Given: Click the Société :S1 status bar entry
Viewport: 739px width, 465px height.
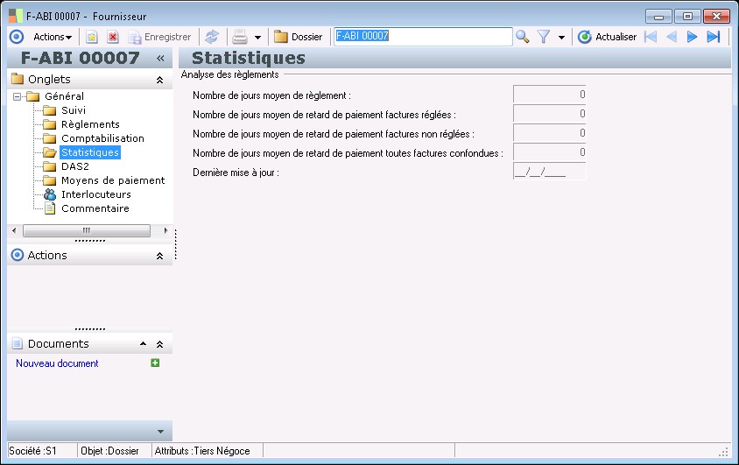Looking at the screenshot, I should 33,451.
